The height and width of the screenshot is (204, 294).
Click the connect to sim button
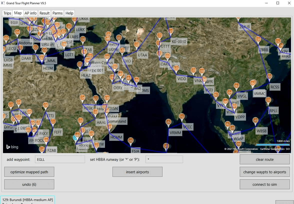(264, 184)
